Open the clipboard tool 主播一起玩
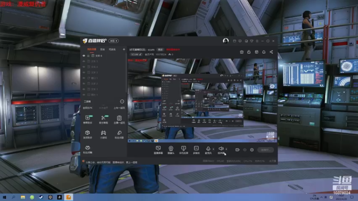The height and width of the screenshot is (201, 358). (x=119, y=119)
